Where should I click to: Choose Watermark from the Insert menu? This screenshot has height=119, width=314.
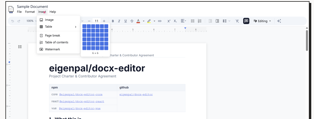coord(58,49)
